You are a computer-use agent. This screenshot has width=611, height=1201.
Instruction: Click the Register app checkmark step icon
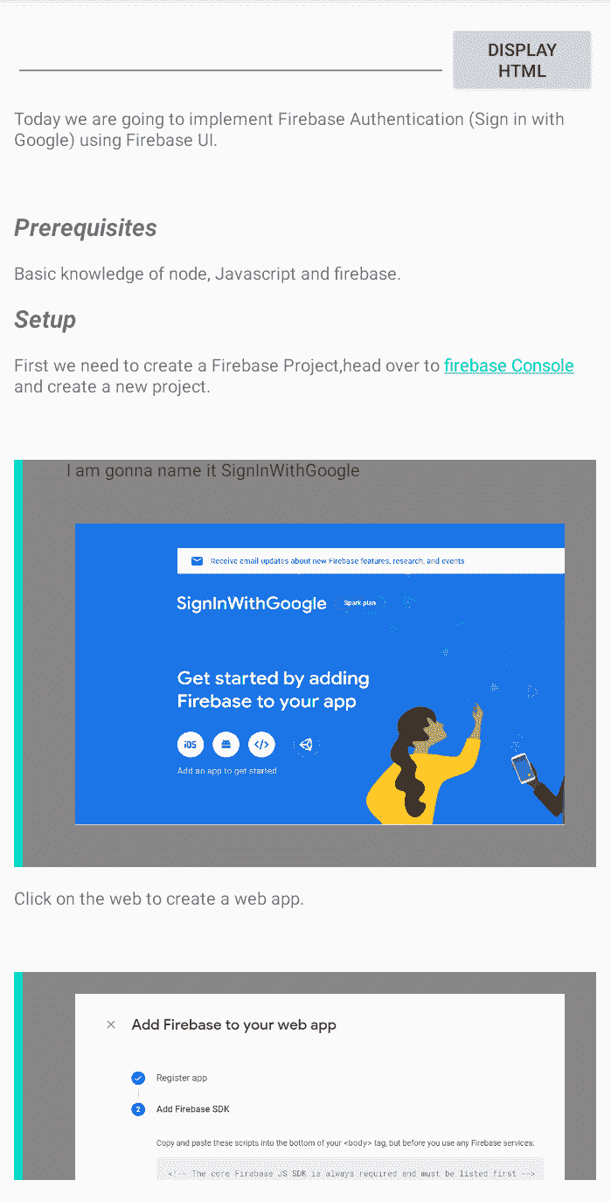[x=138, y=1078]
